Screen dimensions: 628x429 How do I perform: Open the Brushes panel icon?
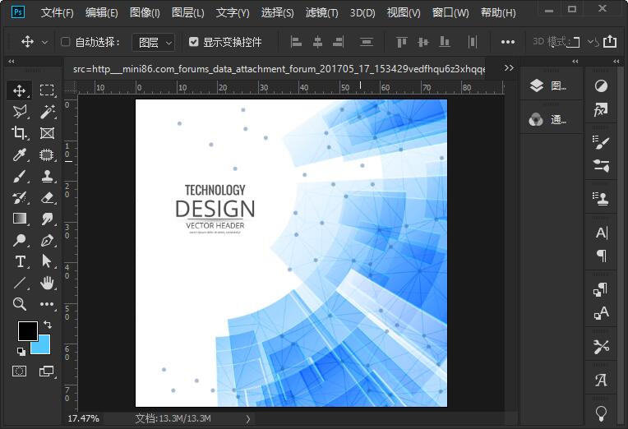pyautogui.click(x=601, y=142)
